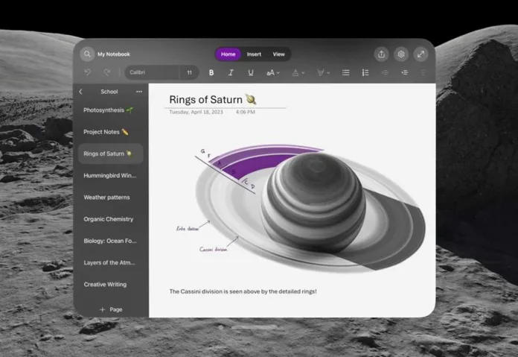Open the Biology: Ocean Fo... page
Viewport: 518px width, 357px height.
click(x=111, y=241)
